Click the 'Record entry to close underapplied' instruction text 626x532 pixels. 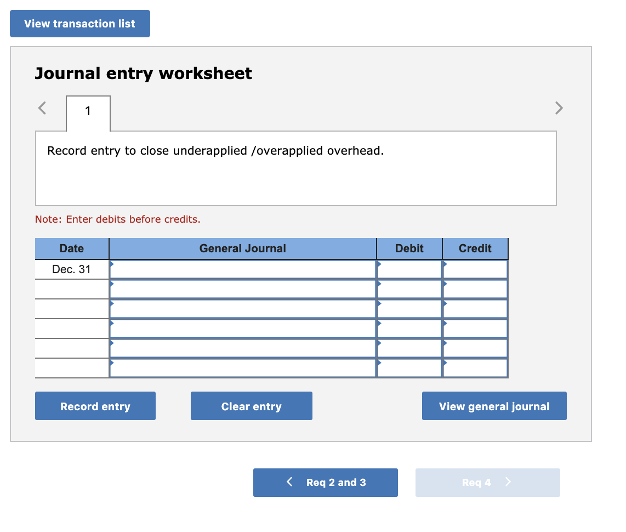tap(215, 151)
